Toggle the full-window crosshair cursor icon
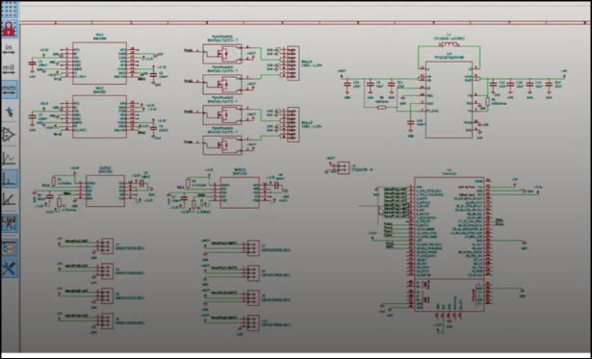 pos(9,112)
